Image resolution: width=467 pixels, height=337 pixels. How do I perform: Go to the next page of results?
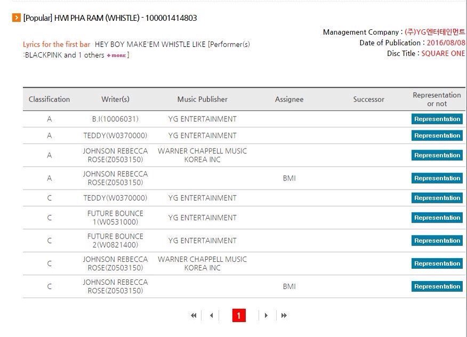tap(266, 315)
